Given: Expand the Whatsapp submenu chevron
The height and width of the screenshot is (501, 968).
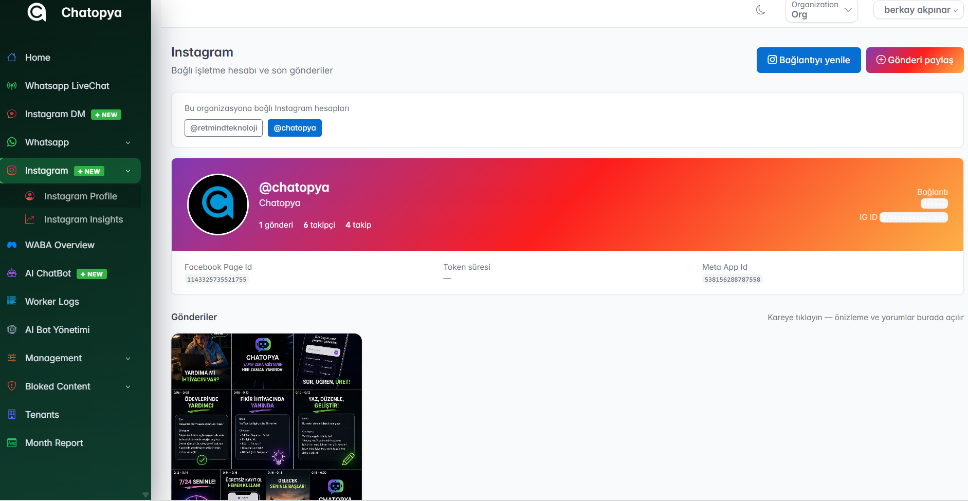Looking at the screenshot, I should (128, 142).
